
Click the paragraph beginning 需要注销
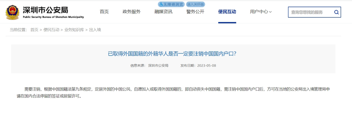(x=173, y=93)
